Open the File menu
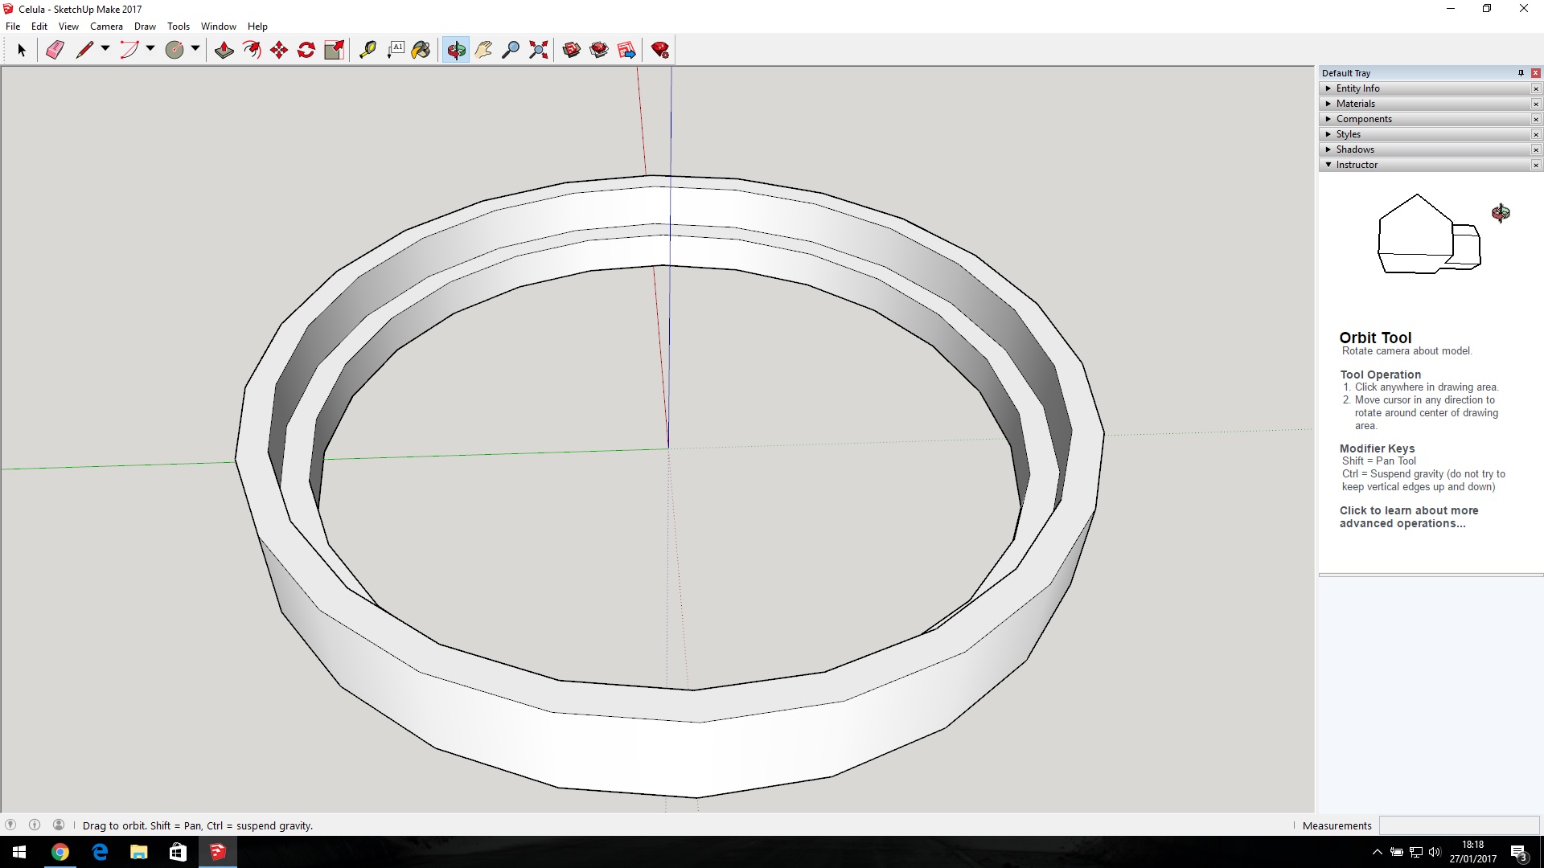This screenshot has height=868, width=1544. (x=13, y=27)
